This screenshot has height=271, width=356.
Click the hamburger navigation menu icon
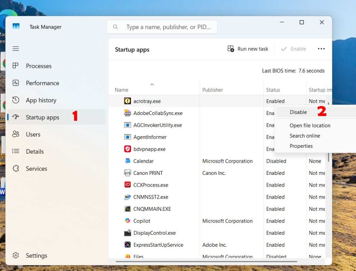(16, 49)
